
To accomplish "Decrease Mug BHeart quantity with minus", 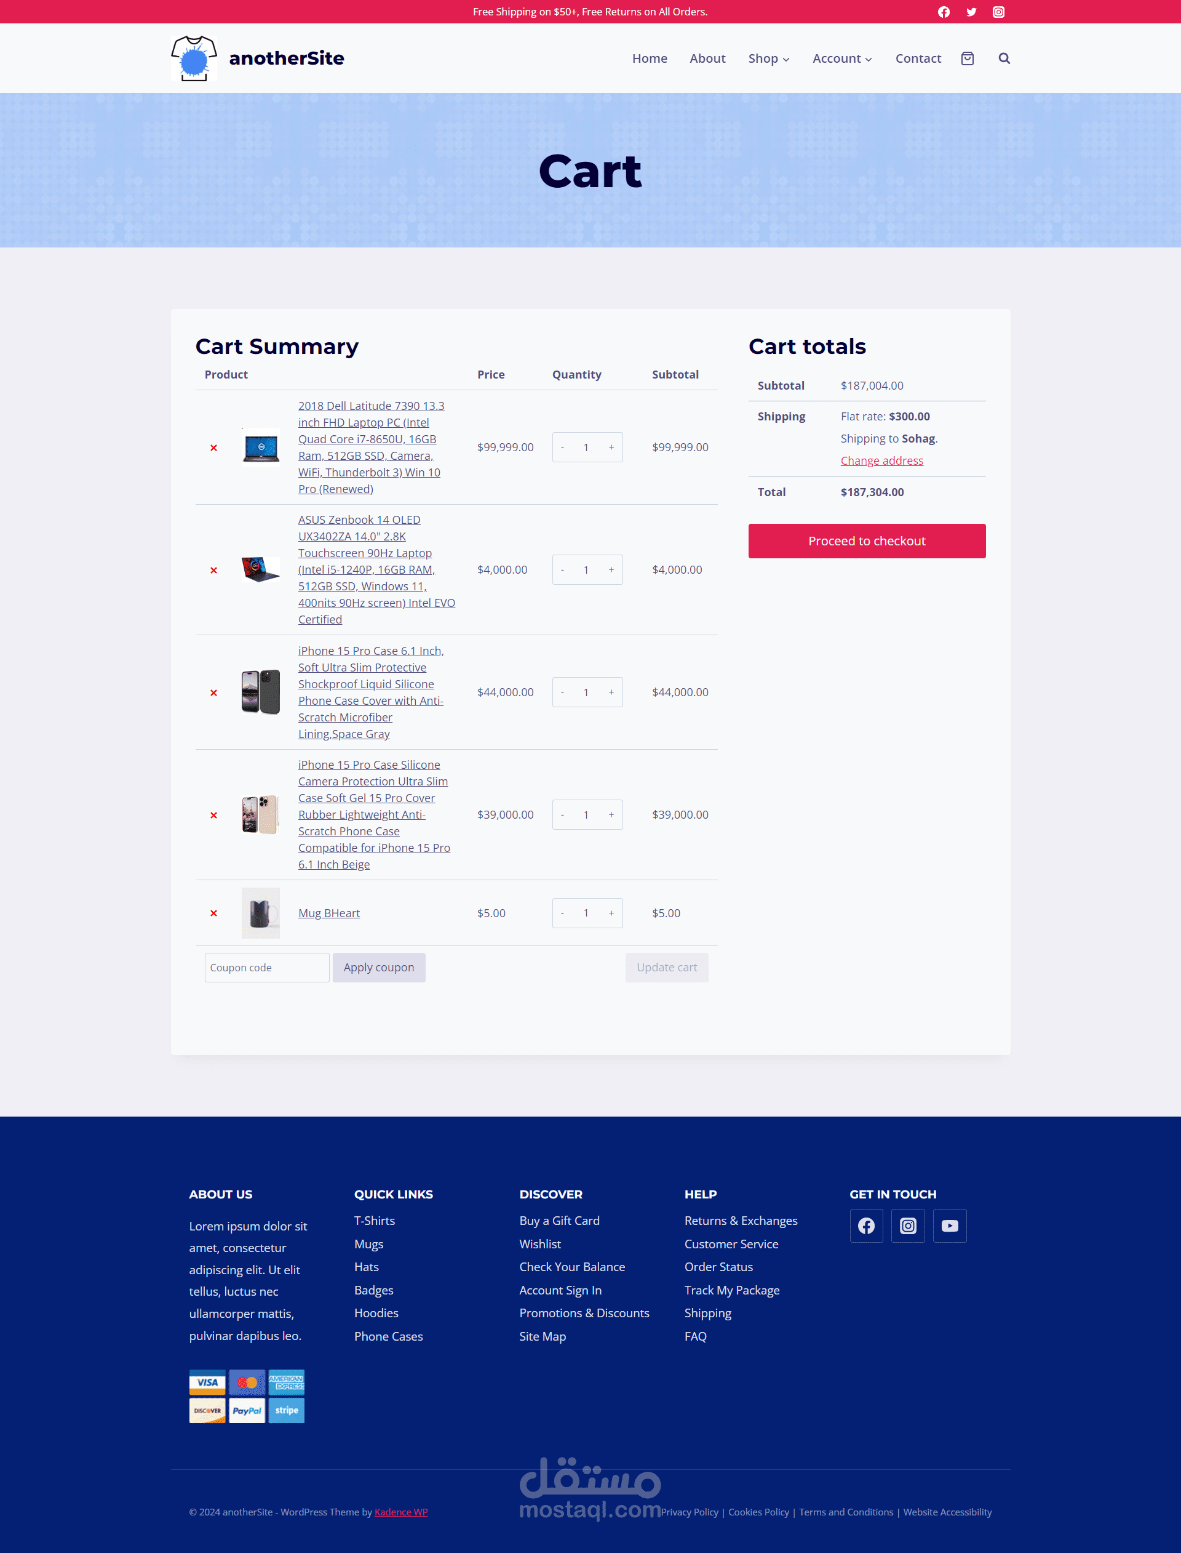I will coord(562,913).
